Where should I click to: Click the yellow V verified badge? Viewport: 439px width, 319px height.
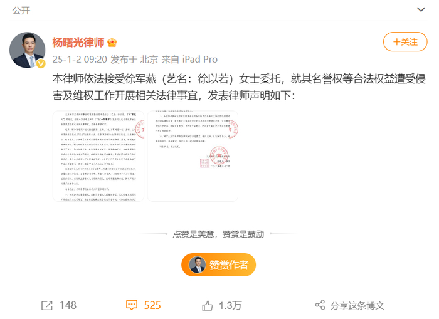point(41,64)
